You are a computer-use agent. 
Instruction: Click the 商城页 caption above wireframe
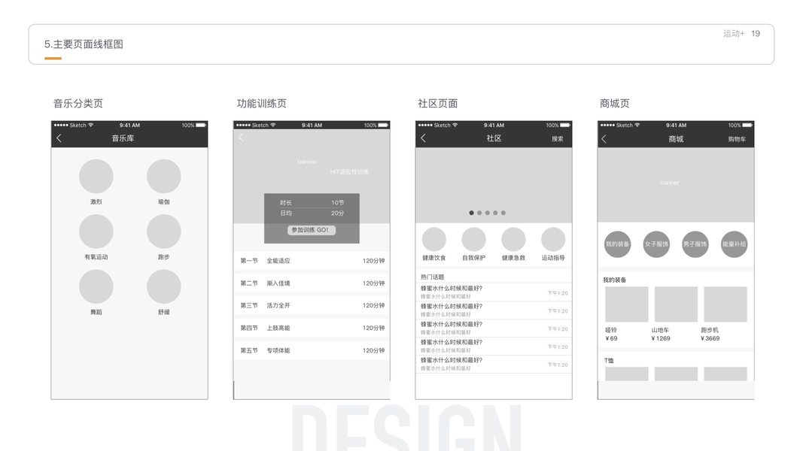click(615, 103)
